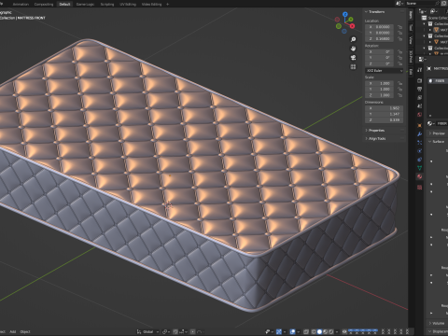Open the Texture properties tab icon
The height and width of the screenshot is (336, 448).
[420, 188]
